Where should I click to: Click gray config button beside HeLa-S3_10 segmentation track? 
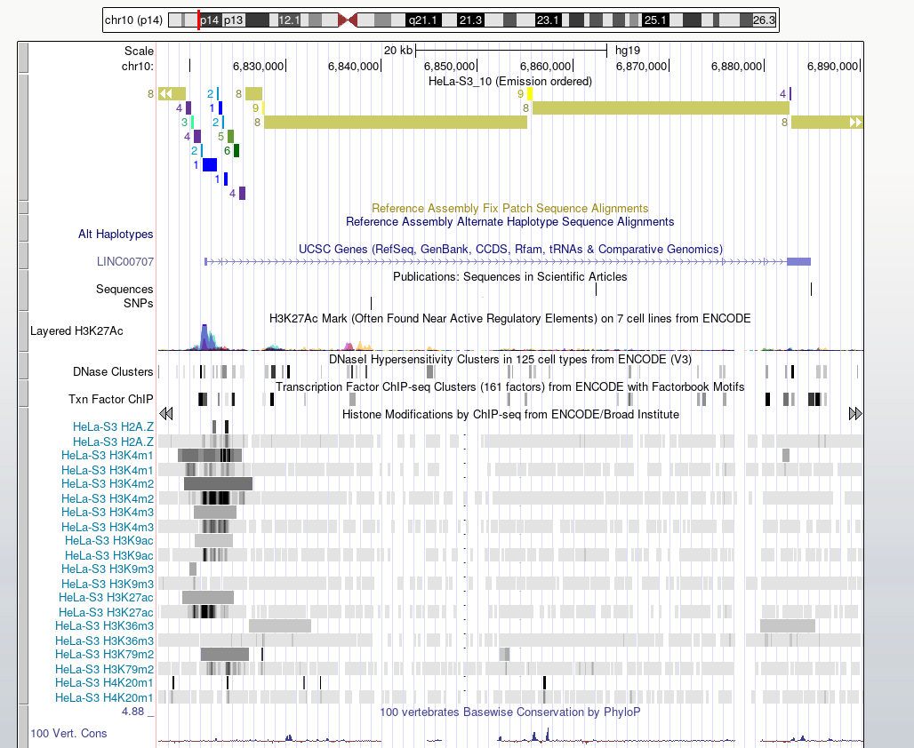click(23, 137)
